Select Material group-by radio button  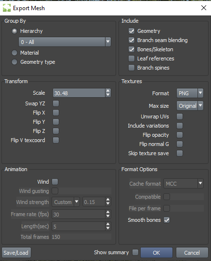(14, 53)
